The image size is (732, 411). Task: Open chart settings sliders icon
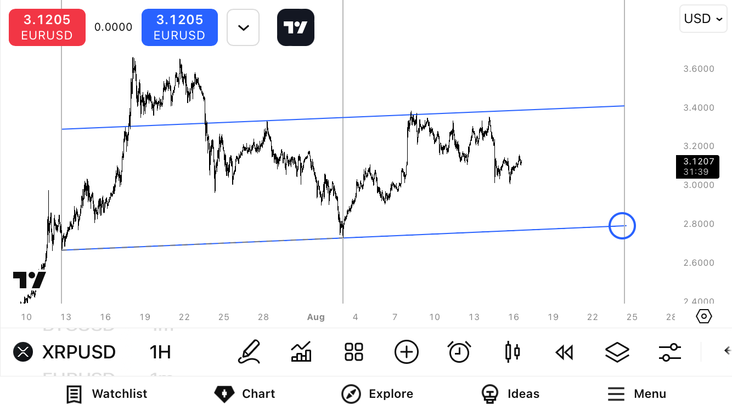669,352
